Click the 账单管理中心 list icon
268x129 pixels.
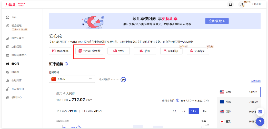(x=7, y=55)
